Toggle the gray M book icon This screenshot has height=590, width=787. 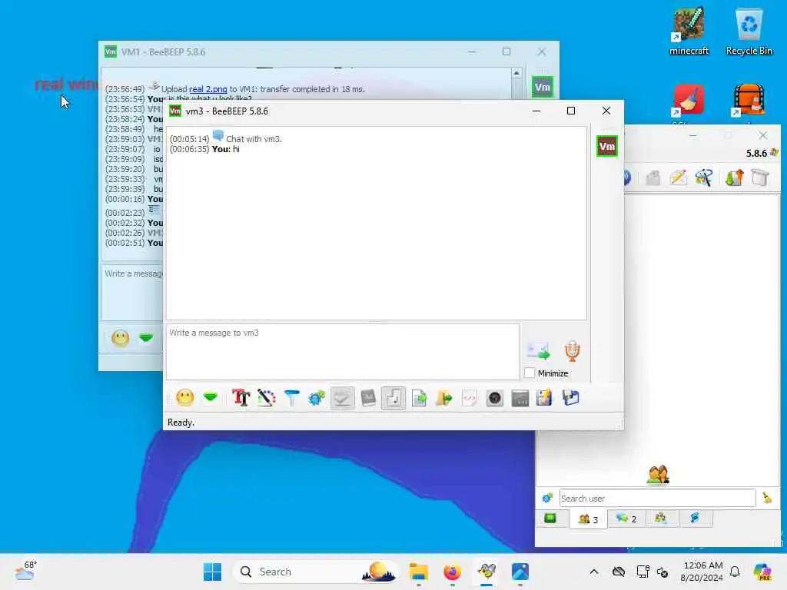point(368,399)
